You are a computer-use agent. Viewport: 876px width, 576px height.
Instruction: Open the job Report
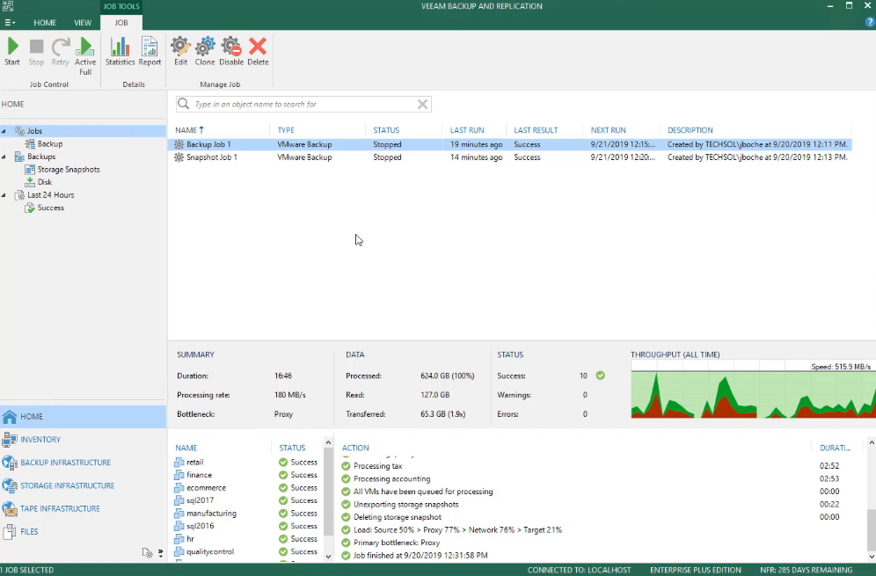click(150, 51)
